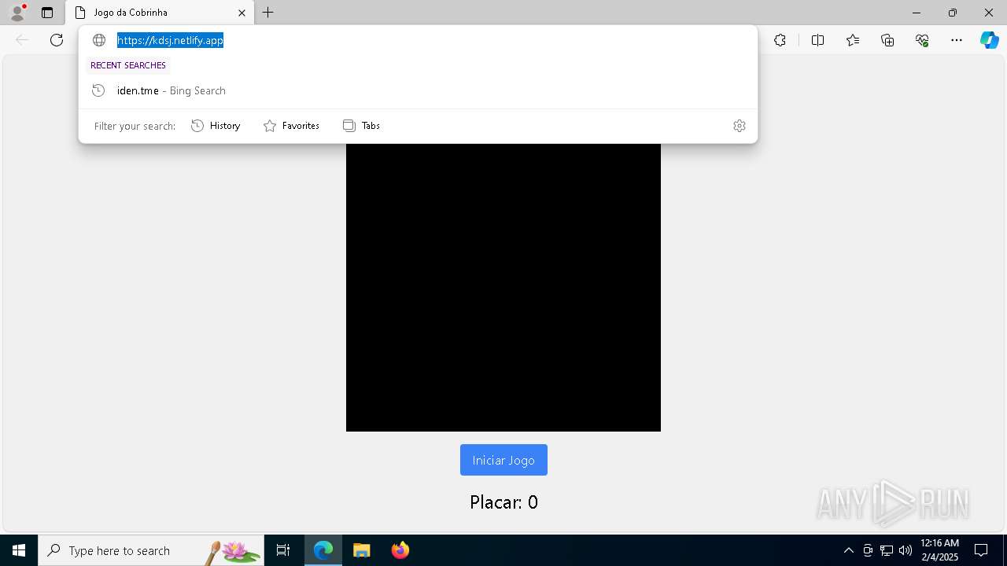Open a new tab with plus button

tap(268, 13)
